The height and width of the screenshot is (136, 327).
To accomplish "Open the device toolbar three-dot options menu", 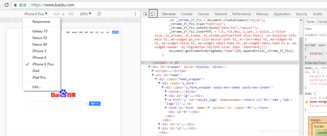I will [x=135, y=14].
